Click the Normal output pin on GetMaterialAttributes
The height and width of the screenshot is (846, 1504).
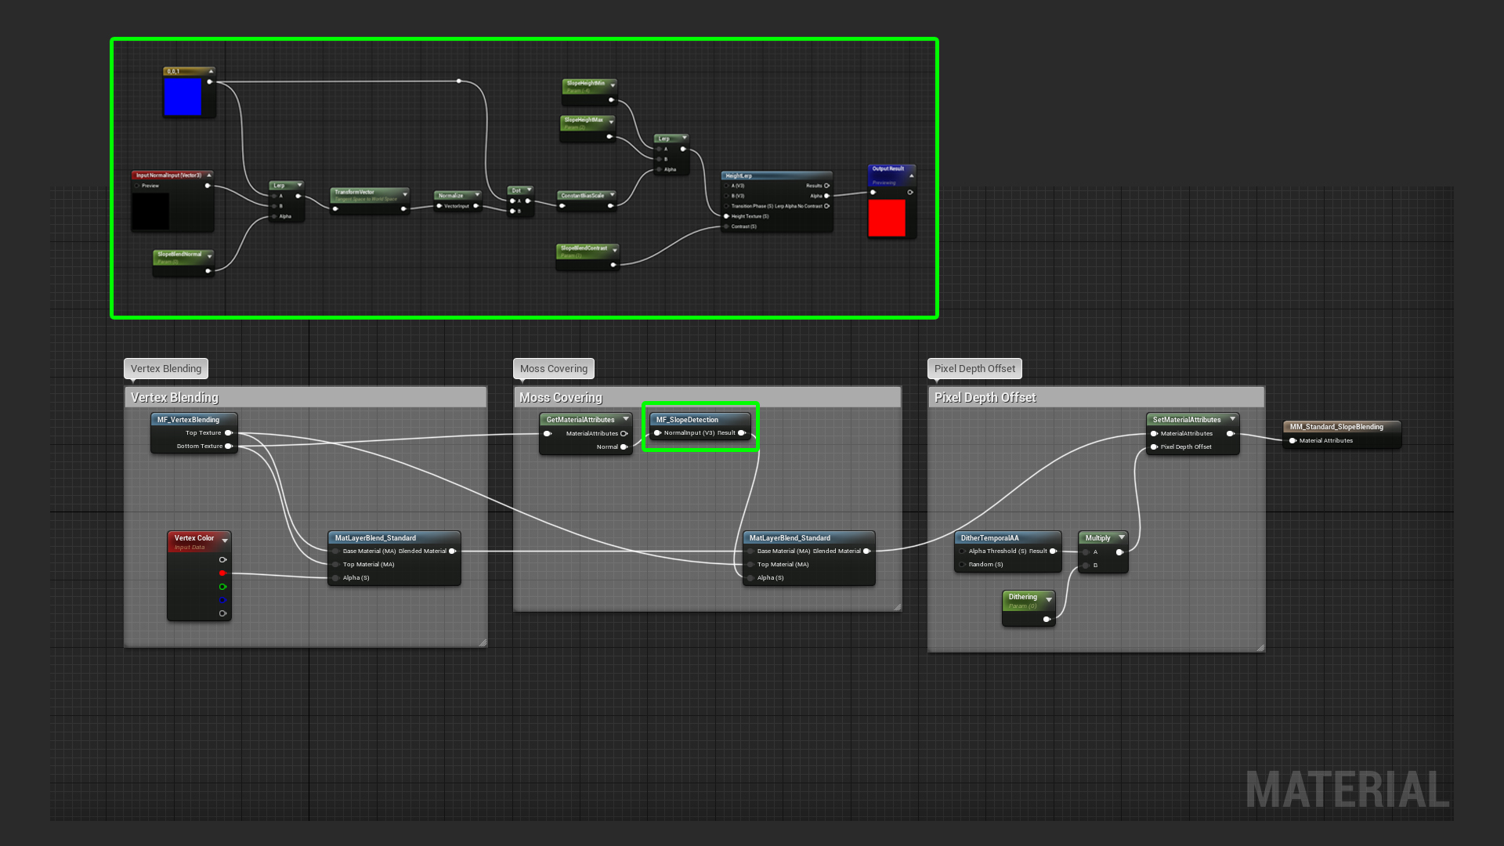tap(624, 447)
